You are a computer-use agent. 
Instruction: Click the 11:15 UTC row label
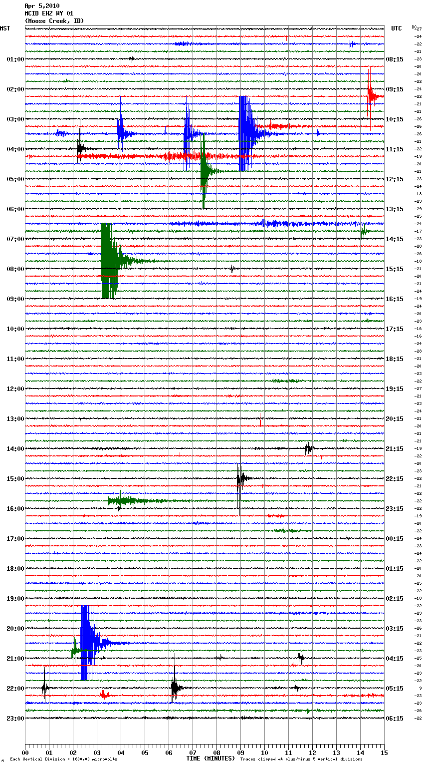(x=395, y=149)
